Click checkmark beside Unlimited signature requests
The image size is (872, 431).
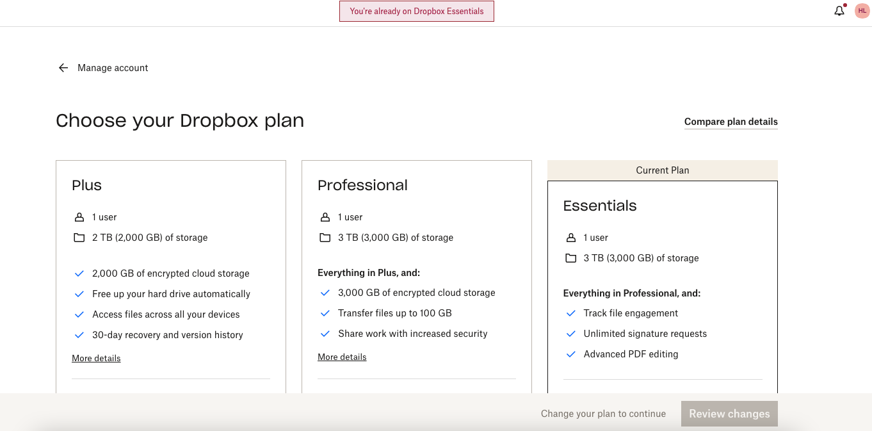[x=571, y=334]
